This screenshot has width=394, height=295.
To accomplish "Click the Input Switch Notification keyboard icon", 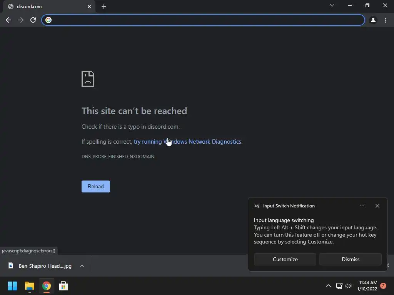I will click(x=257, y=206).
